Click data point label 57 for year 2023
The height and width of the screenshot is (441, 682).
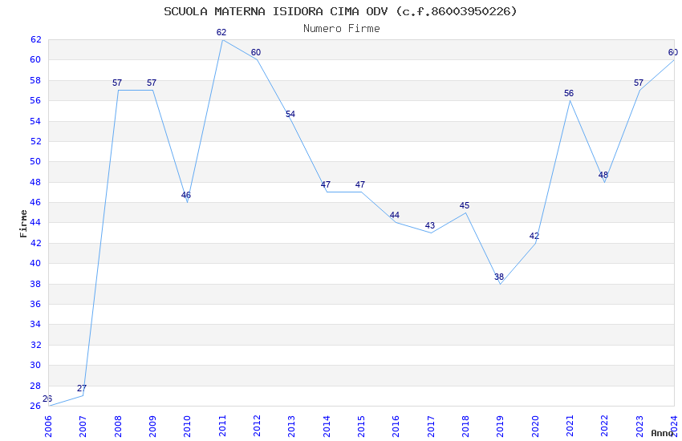click(x=639, y=83)
